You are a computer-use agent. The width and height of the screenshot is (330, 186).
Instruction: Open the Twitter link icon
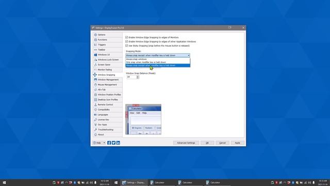pos(113,143)
